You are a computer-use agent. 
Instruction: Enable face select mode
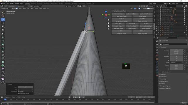(x=17, y=8)
